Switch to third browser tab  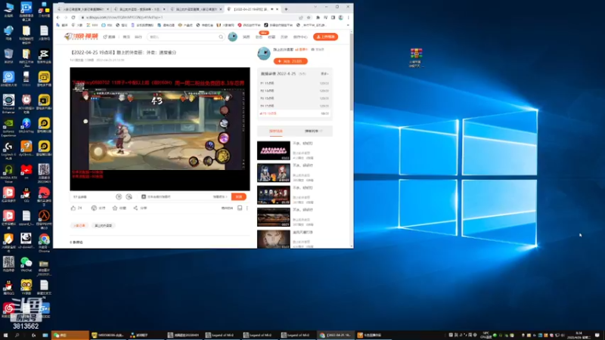(196, 9)
